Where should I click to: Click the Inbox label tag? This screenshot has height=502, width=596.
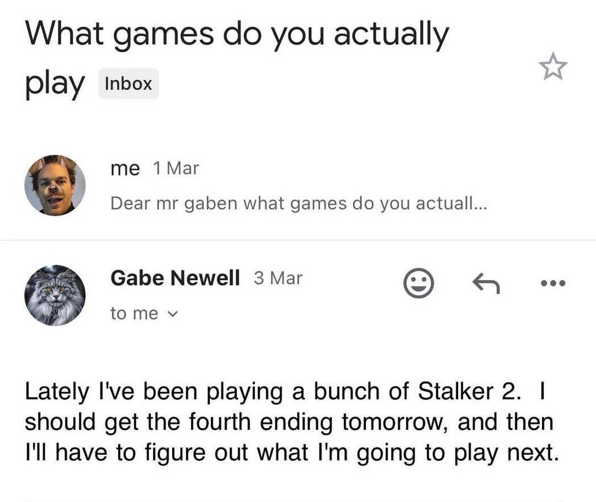pyautogui.click(x=128, y=84)
